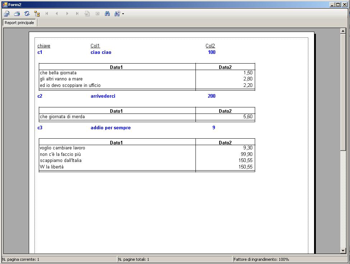Click the value '99,90'

coord(247,154)
